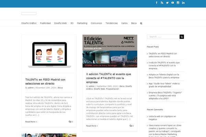
Task: Open recent post Adopta un Talento Digital
Action: [x=164, y=76]
